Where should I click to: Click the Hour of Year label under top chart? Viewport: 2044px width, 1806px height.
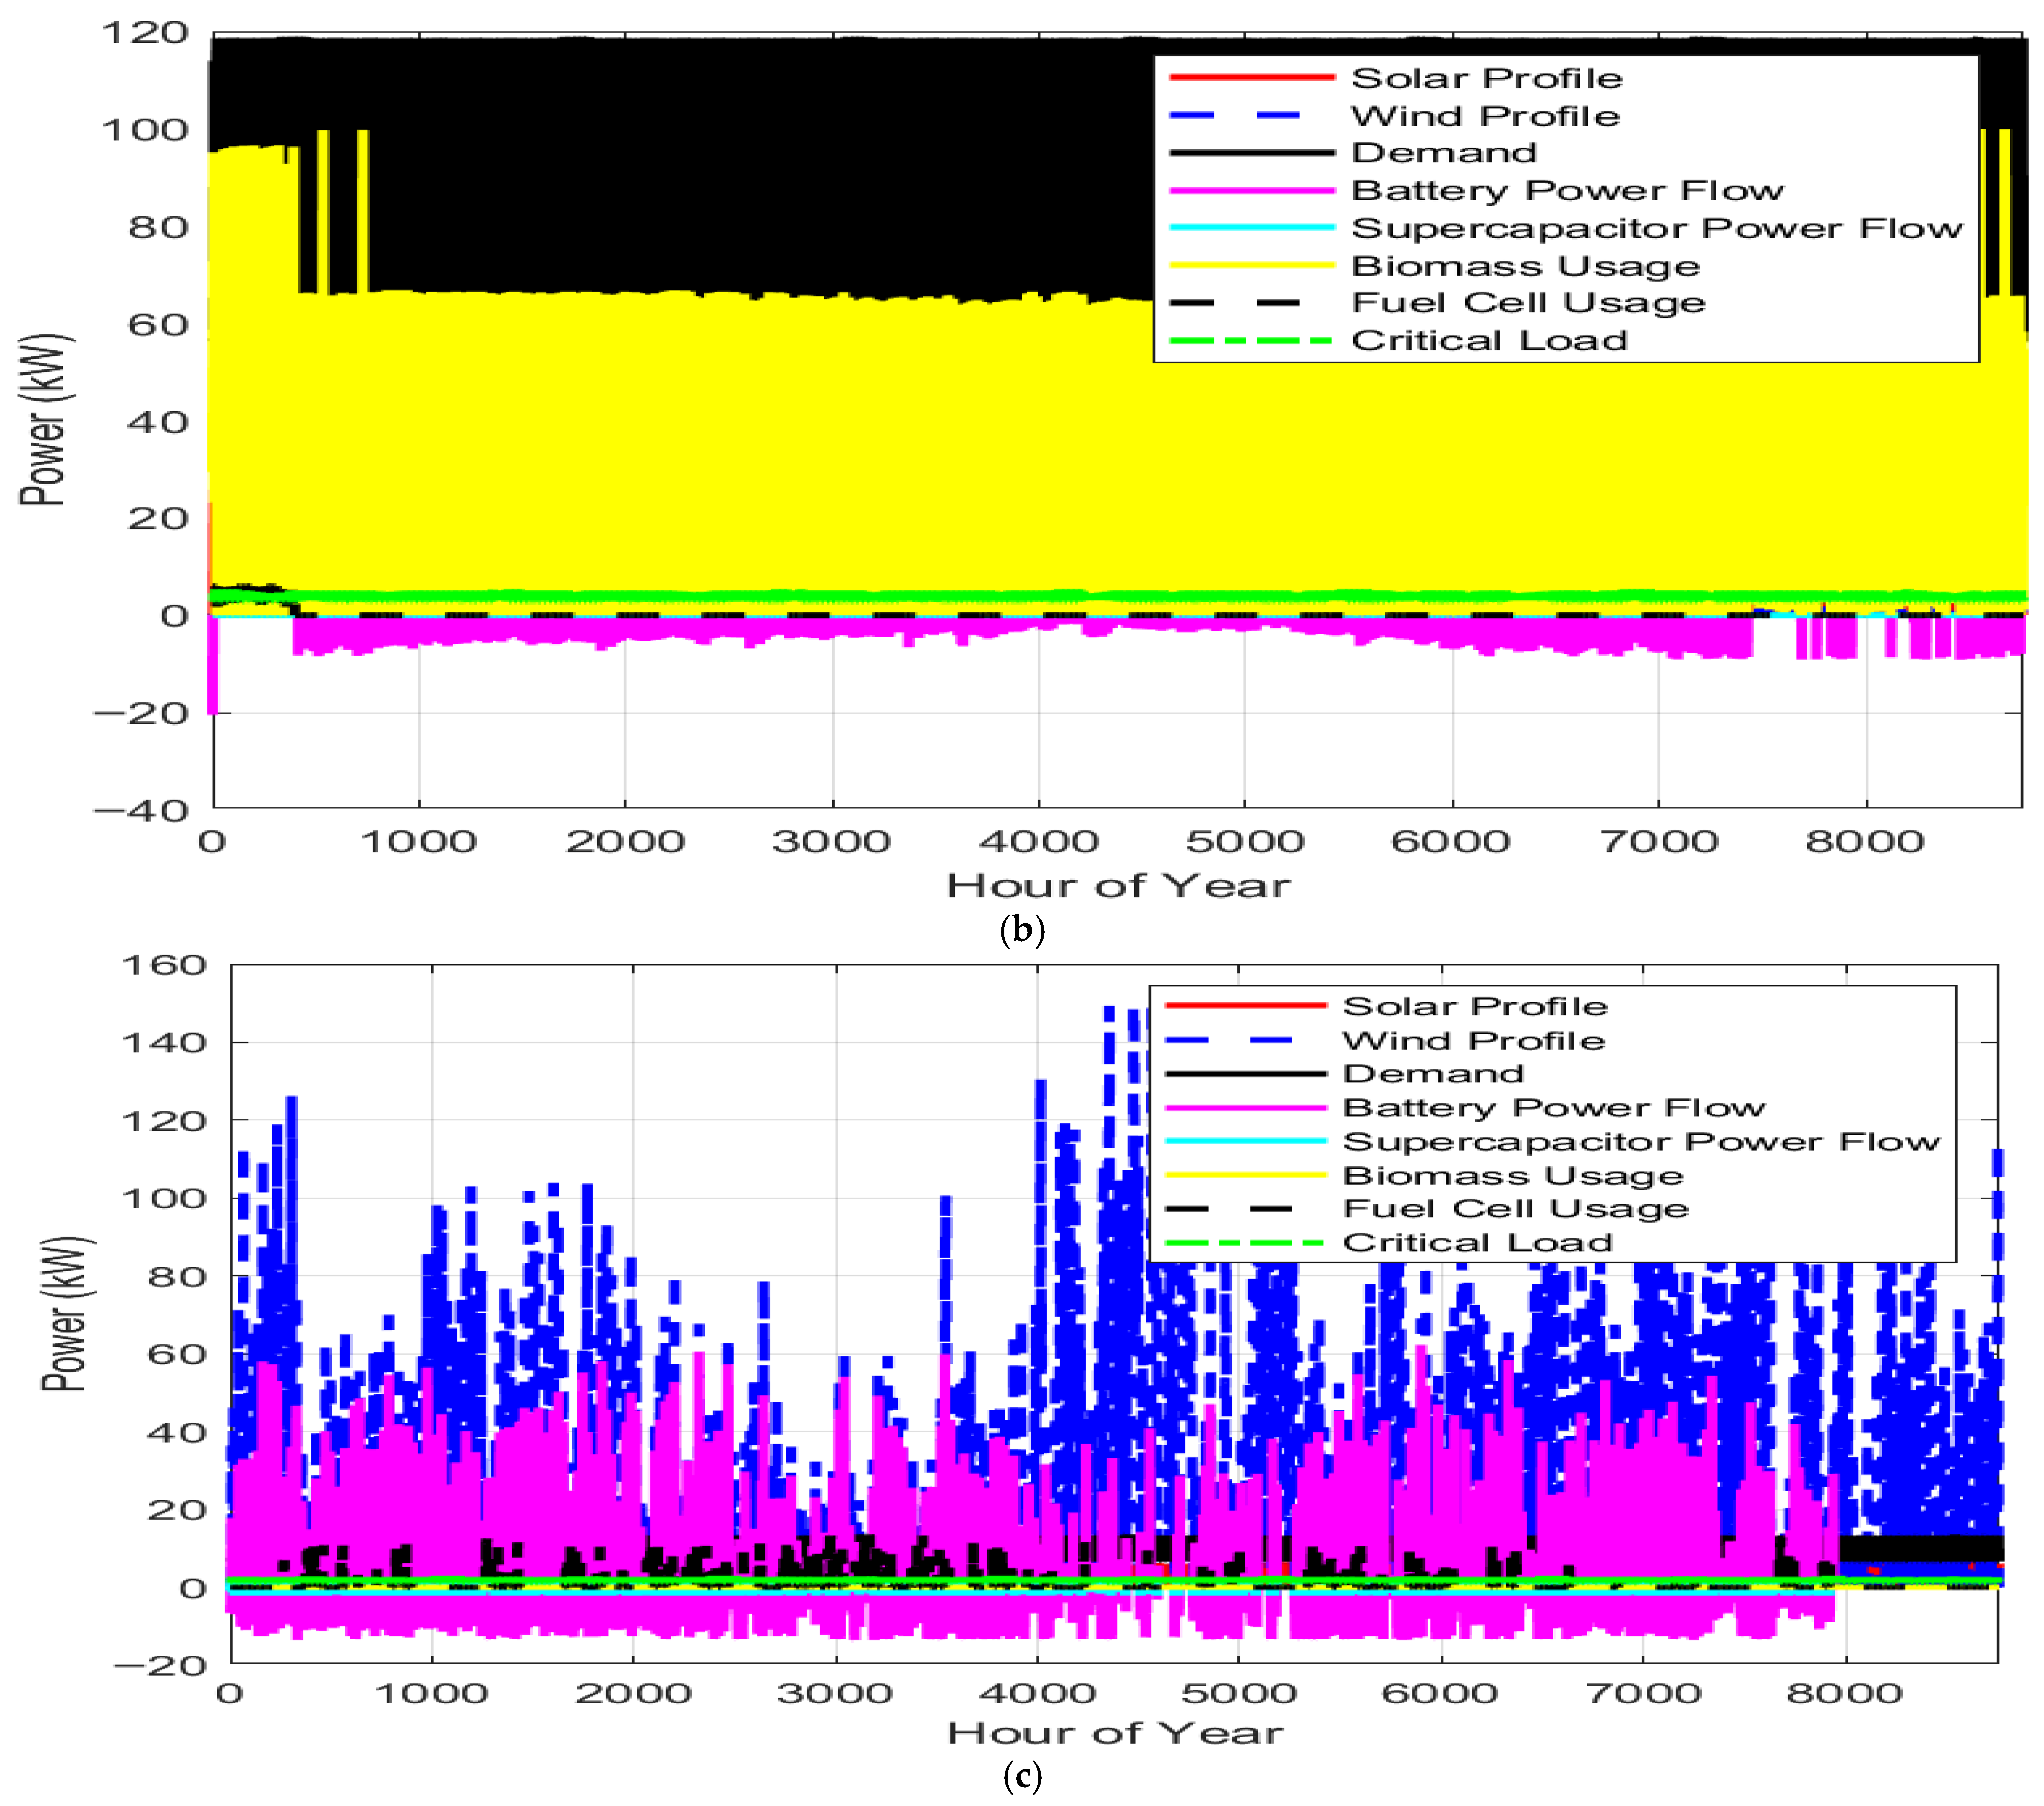(1119, 885)
